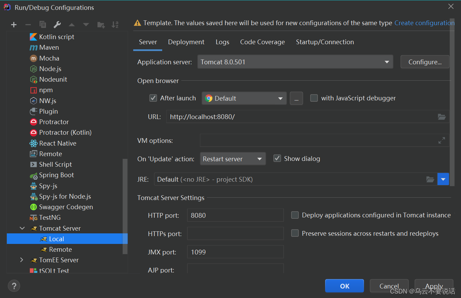461x298 pixels.
Task: Select the React Native template icon
Action: click(33, 143)
